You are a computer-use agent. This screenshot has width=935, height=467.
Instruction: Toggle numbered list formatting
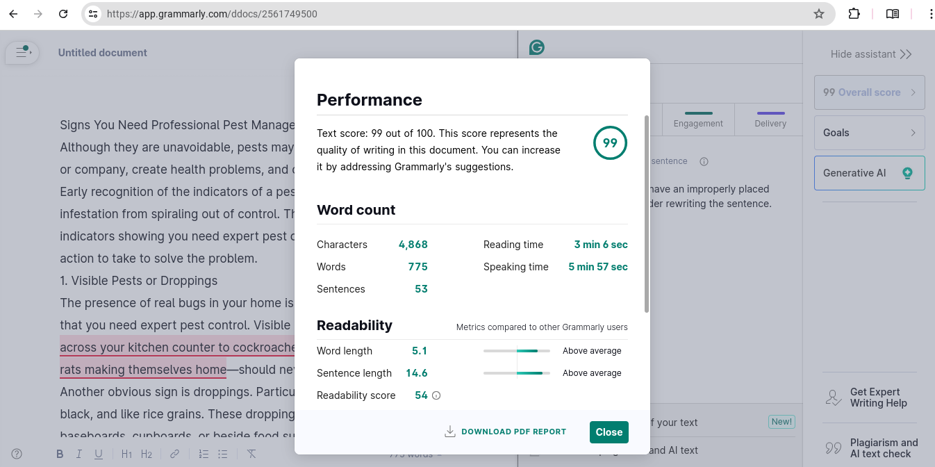(204, 454)
